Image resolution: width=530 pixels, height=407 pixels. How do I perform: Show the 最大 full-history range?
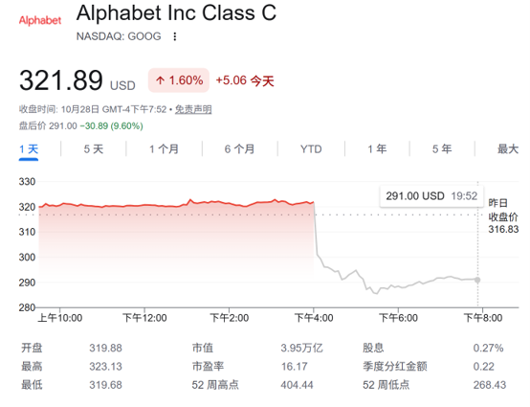tap(508, 149)
